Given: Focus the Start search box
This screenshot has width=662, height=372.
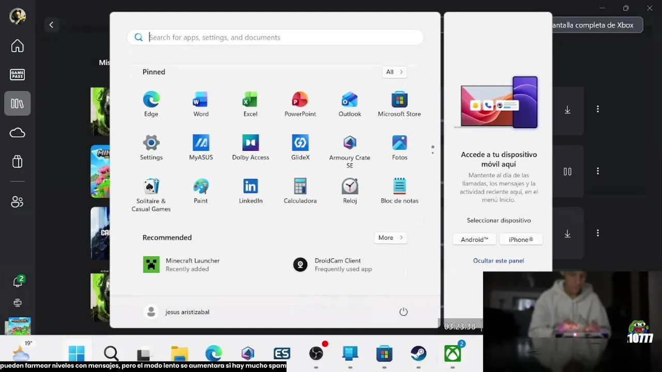Looking at the screenshot, I should coord(275,37).
